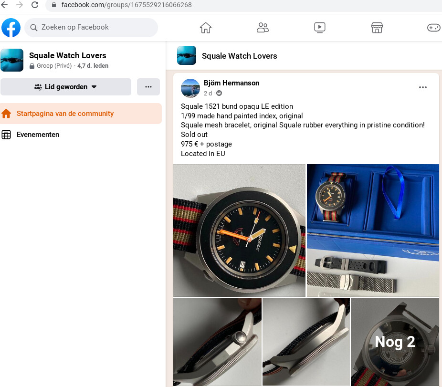Click the magnifying glass search icon
Image resolution: width=442 pixels, height=387 pixels.
34,28
